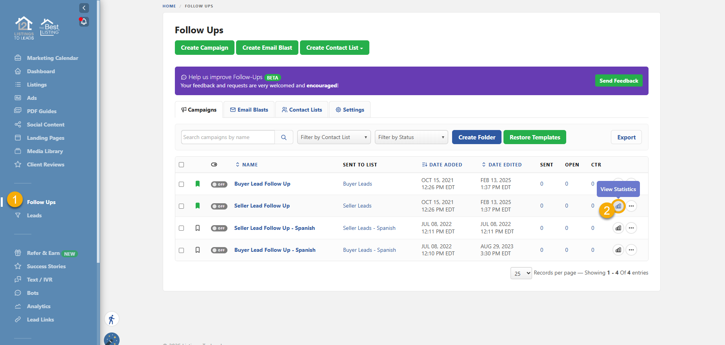725x345 pixels.
Task: Tick the select-all checkbox in table header
Action: tap(181, 165)
